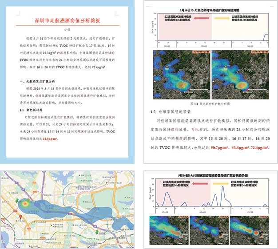
Task: Open the first satellite thumbnail under 创维集团 chart
Action: (169, 230)
